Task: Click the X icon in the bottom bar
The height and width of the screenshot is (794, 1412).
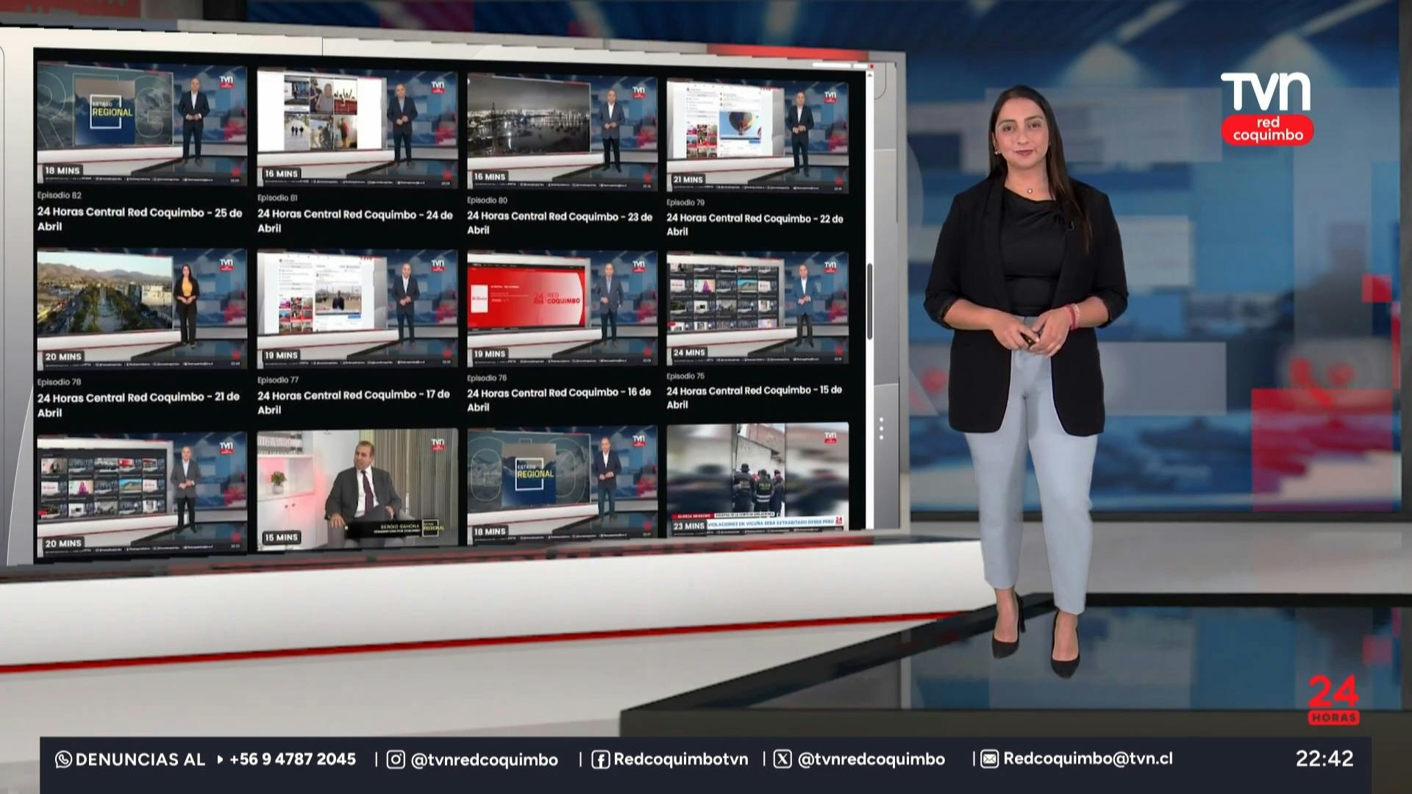Action: click(782, 759)
